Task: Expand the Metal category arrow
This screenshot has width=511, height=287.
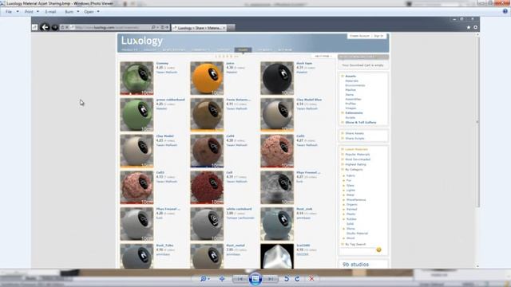Action: pos(344,195)
